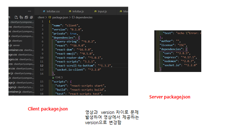
Task: Click the New Untitled File icon
Action: [x=16, y=17]
